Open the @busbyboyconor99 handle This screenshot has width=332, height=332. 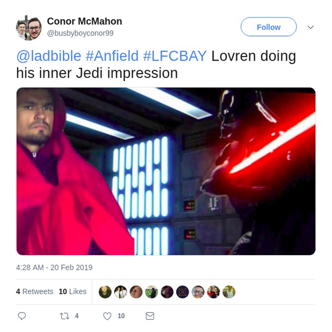(80, 33)
